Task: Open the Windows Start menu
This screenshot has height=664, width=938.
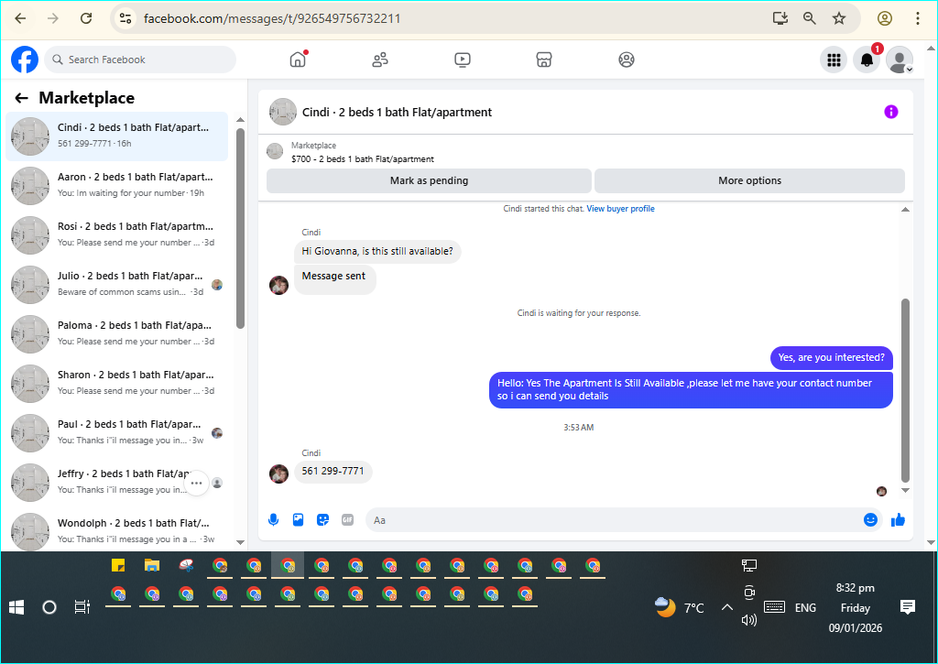Action: click(16, 608)
